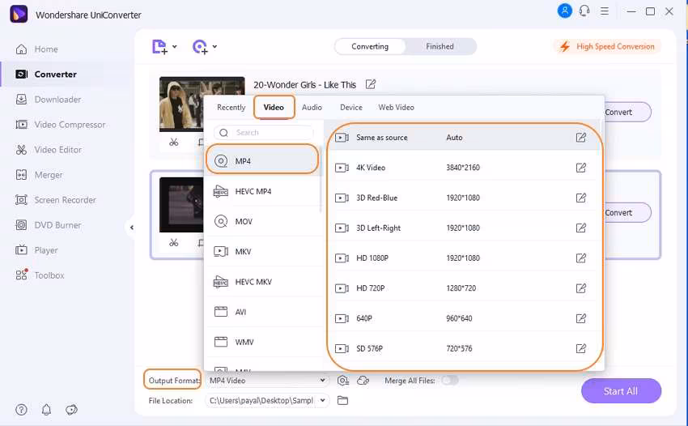Toggle Merge All Files switch
Viewport: 688px width, 426px height.
tap(450, 381)
